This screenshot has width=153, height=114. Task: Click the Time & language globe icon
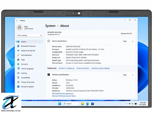point(18,69)
